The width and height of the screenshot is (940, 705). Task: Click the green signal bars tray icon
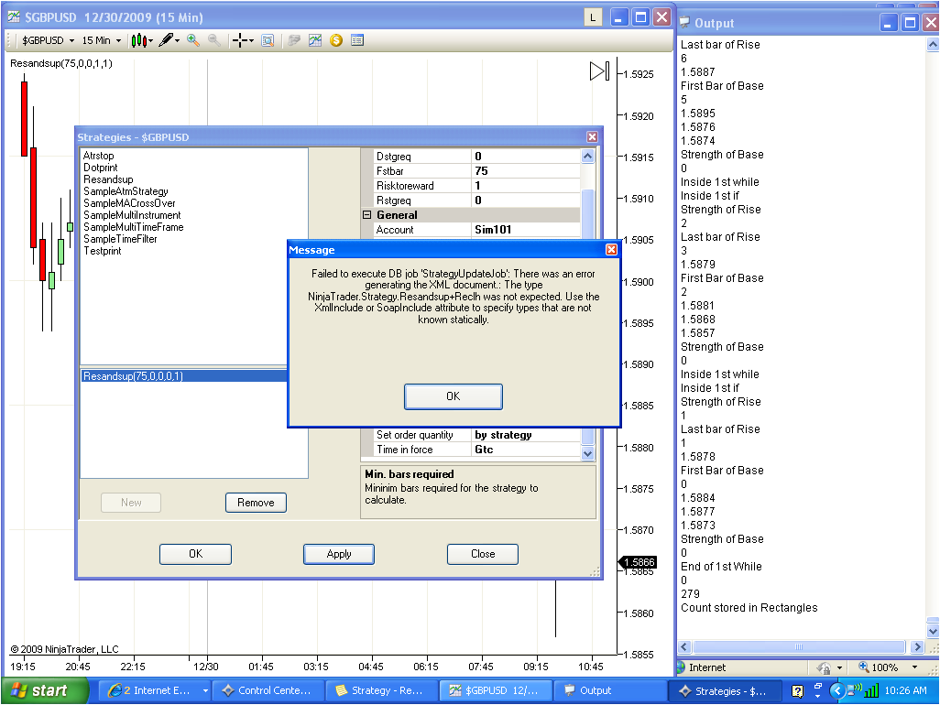coord(871,691)
